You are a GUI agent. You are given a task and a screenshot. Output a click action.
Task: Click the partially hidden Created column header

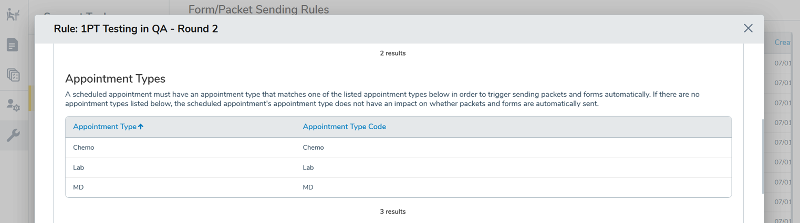[x=782, y=42]
